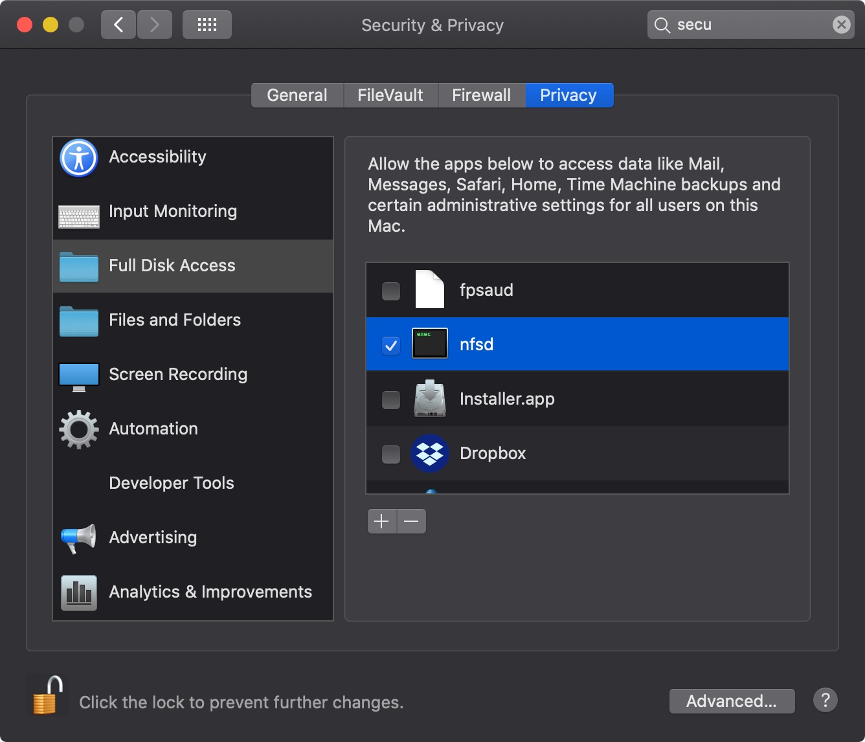The width and height of the screenshot is (865, 742).
Task: Click the Files and Folders folder icon
Action: click(79, 321)
